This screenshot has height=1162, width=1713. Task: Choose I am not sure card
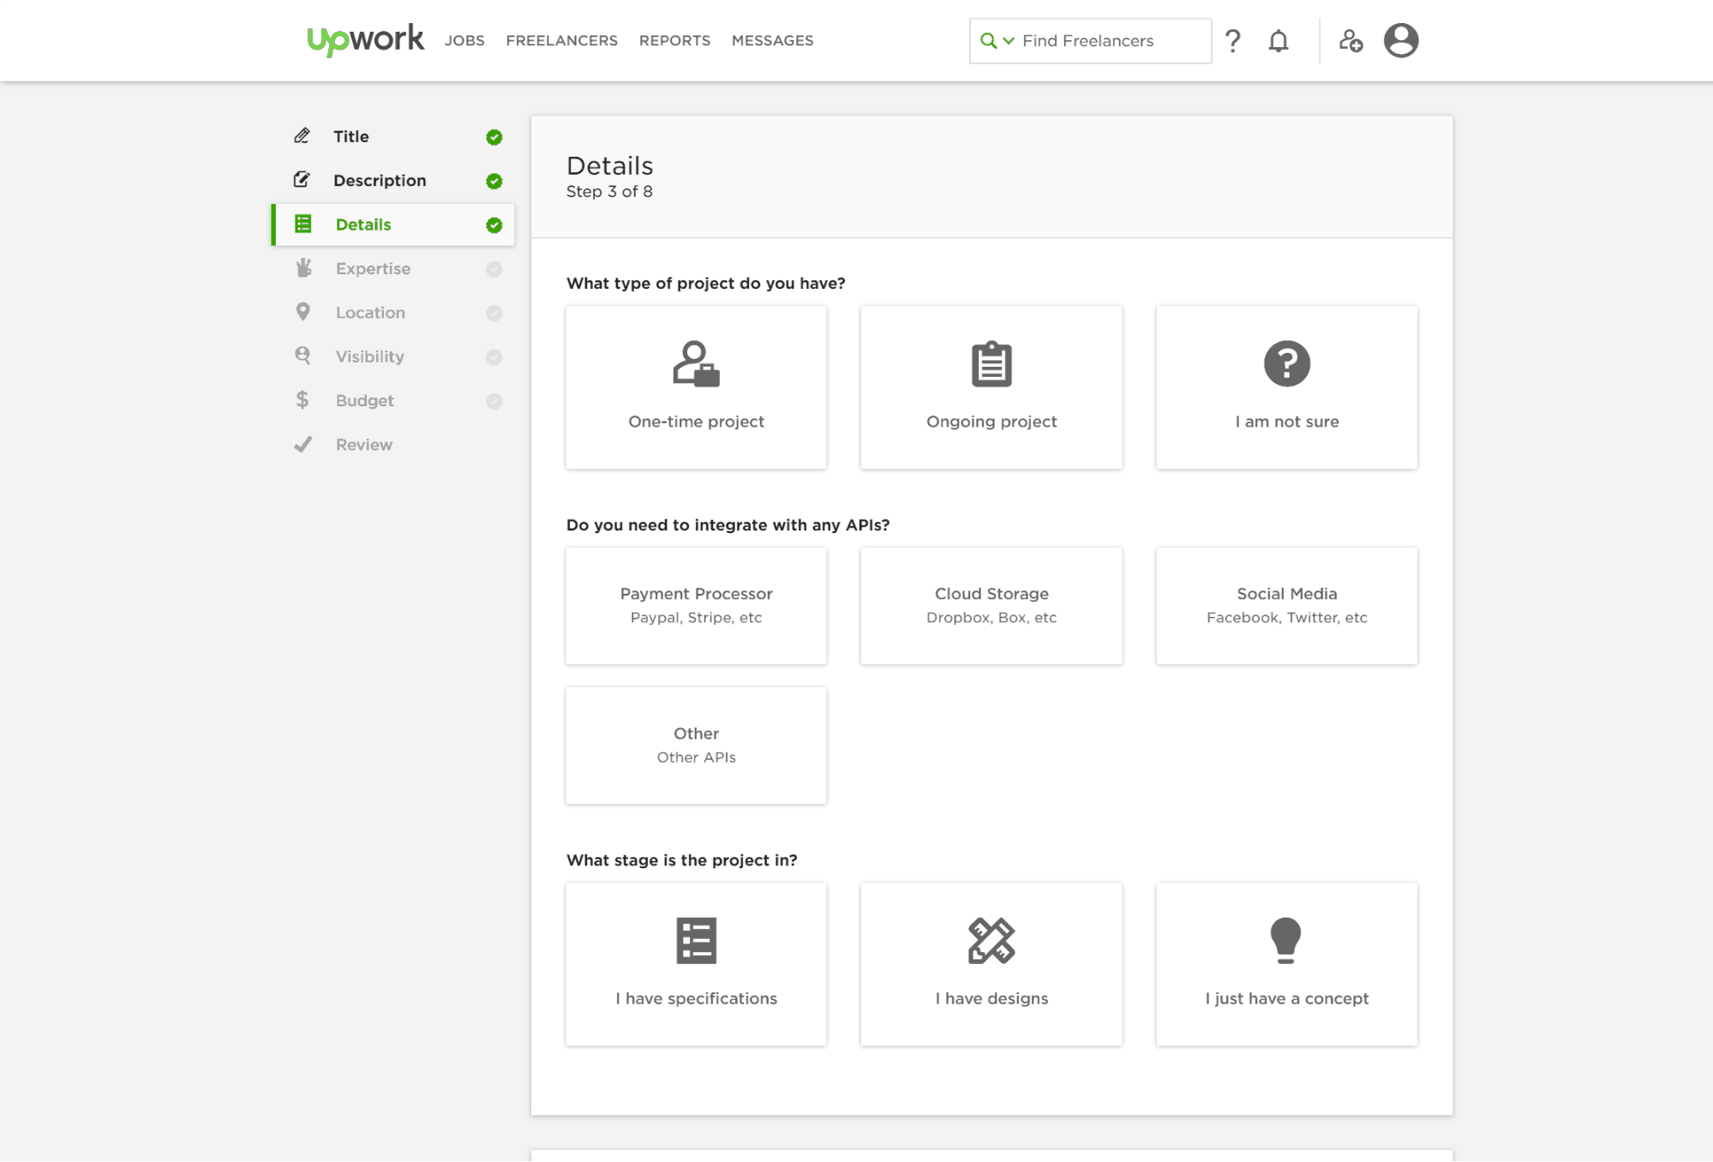point(1286,387)
